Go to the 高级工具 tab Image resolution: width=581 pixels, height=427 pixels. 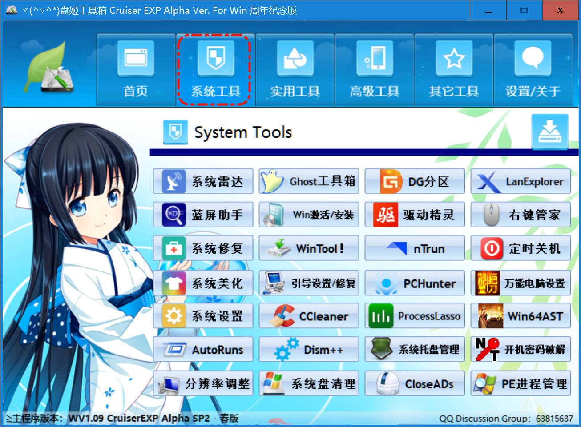click(x=375, y=70)
